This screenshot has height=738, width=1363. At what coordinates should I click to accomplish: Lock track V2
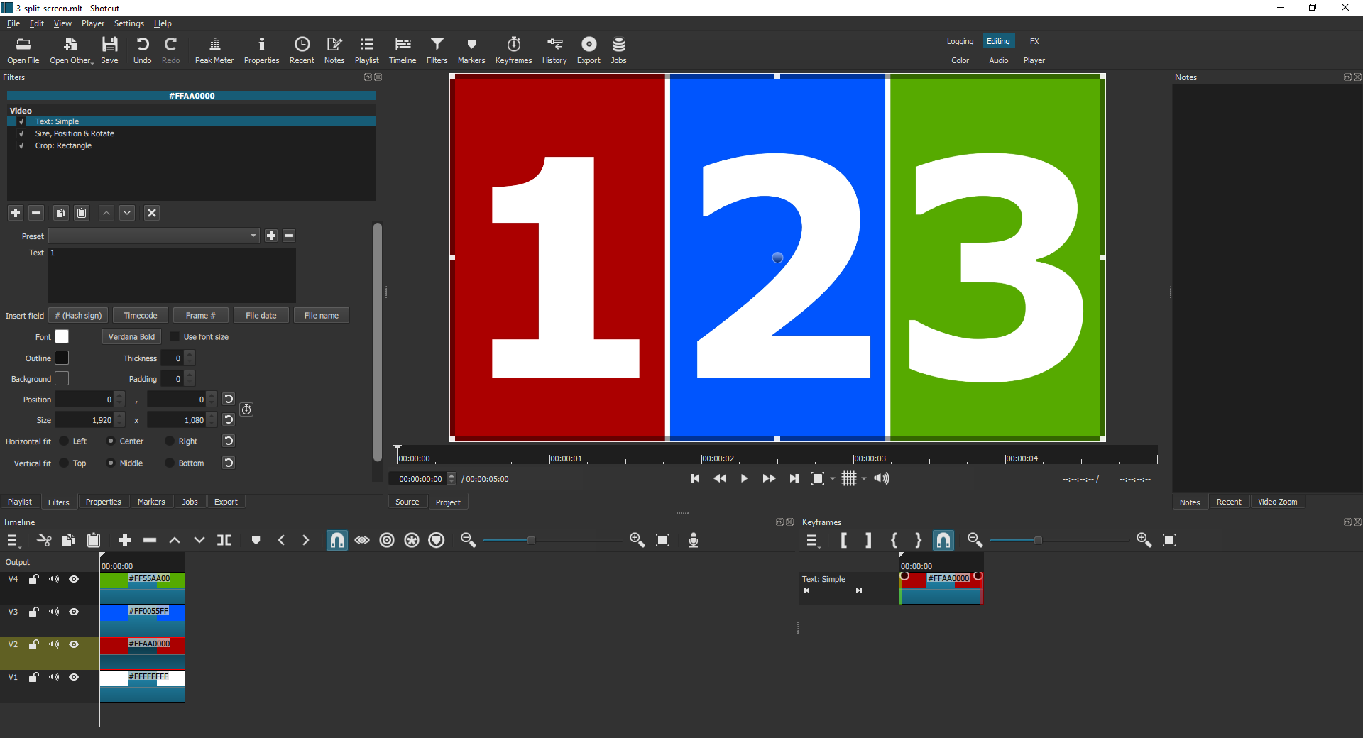pyautogui.click(x=33, y=645)
